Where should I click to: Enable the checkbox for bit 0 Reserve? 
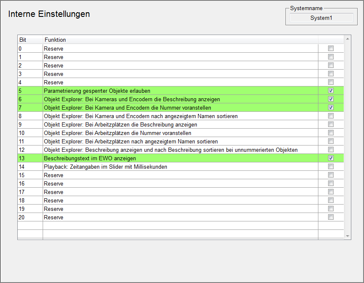(x=331, y=49)
